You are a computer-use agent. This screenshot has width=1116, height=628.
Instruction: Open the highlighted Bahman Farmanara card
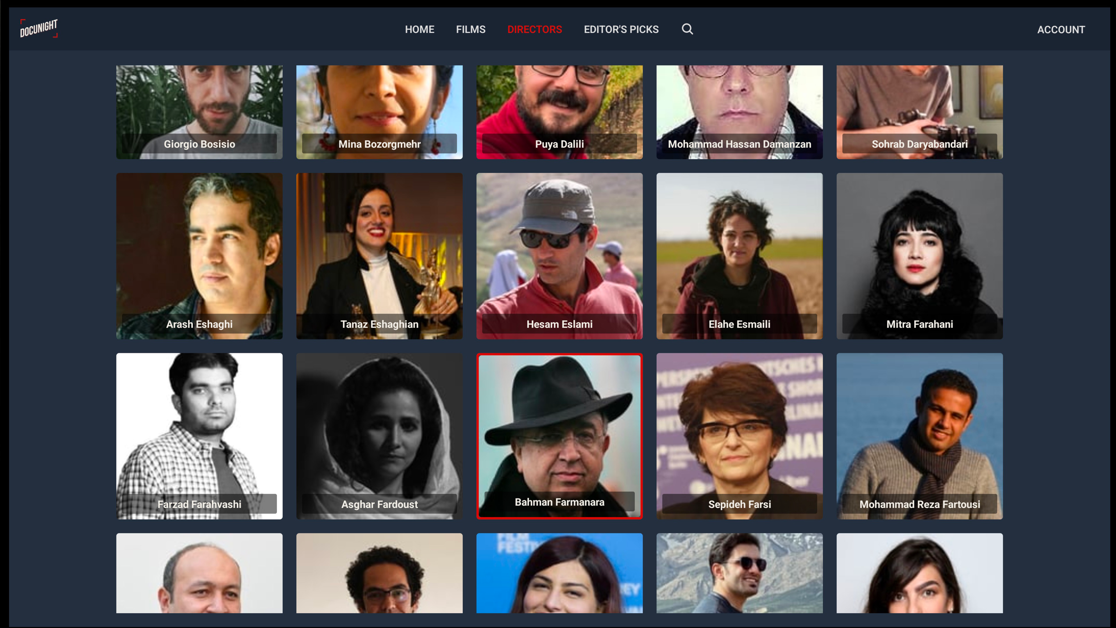click(559, 436)
